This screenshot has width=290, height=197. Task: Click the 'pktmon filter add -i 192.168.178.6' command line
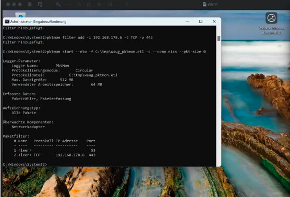coord(78,38)
